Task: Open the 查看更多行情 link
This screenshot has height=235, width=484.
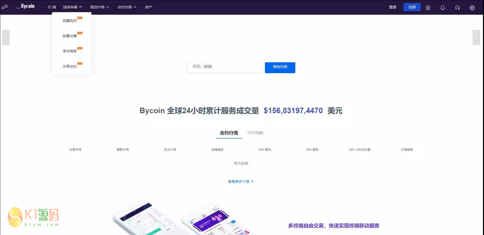Action: click(241, 181)
